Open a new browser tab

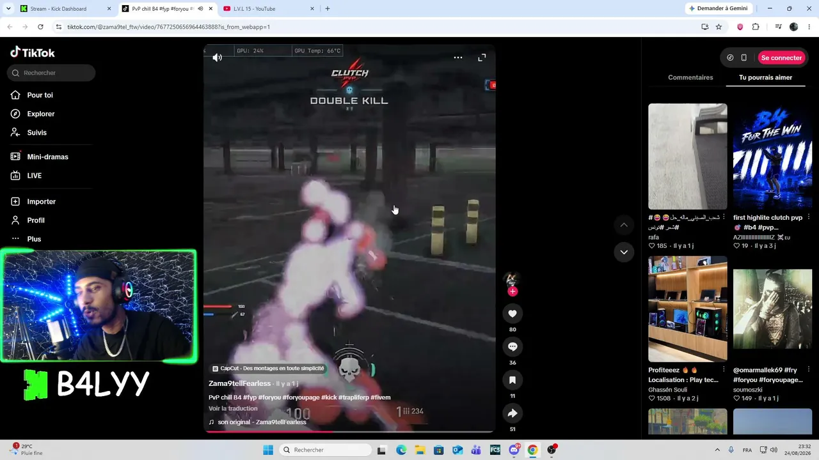pos(328,9)
